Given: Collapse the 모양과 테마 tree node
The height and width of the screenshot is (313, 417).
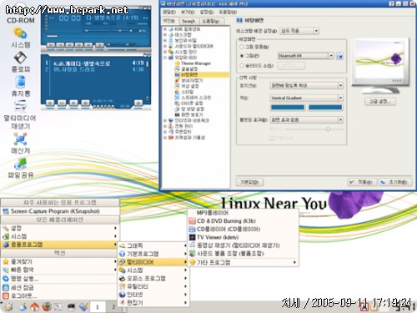Looking at the screenshot, I should tap(165, 58).
